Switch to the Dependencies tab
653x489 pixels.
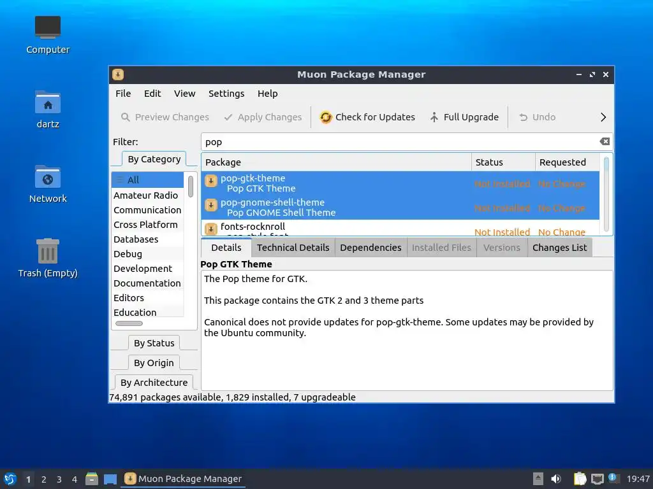pos(371,248)
